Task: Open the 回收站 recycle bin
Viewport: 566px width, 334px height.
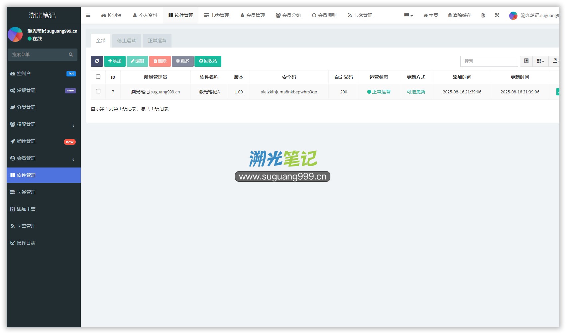Action: pyautogui.click(x=208, y=61)
